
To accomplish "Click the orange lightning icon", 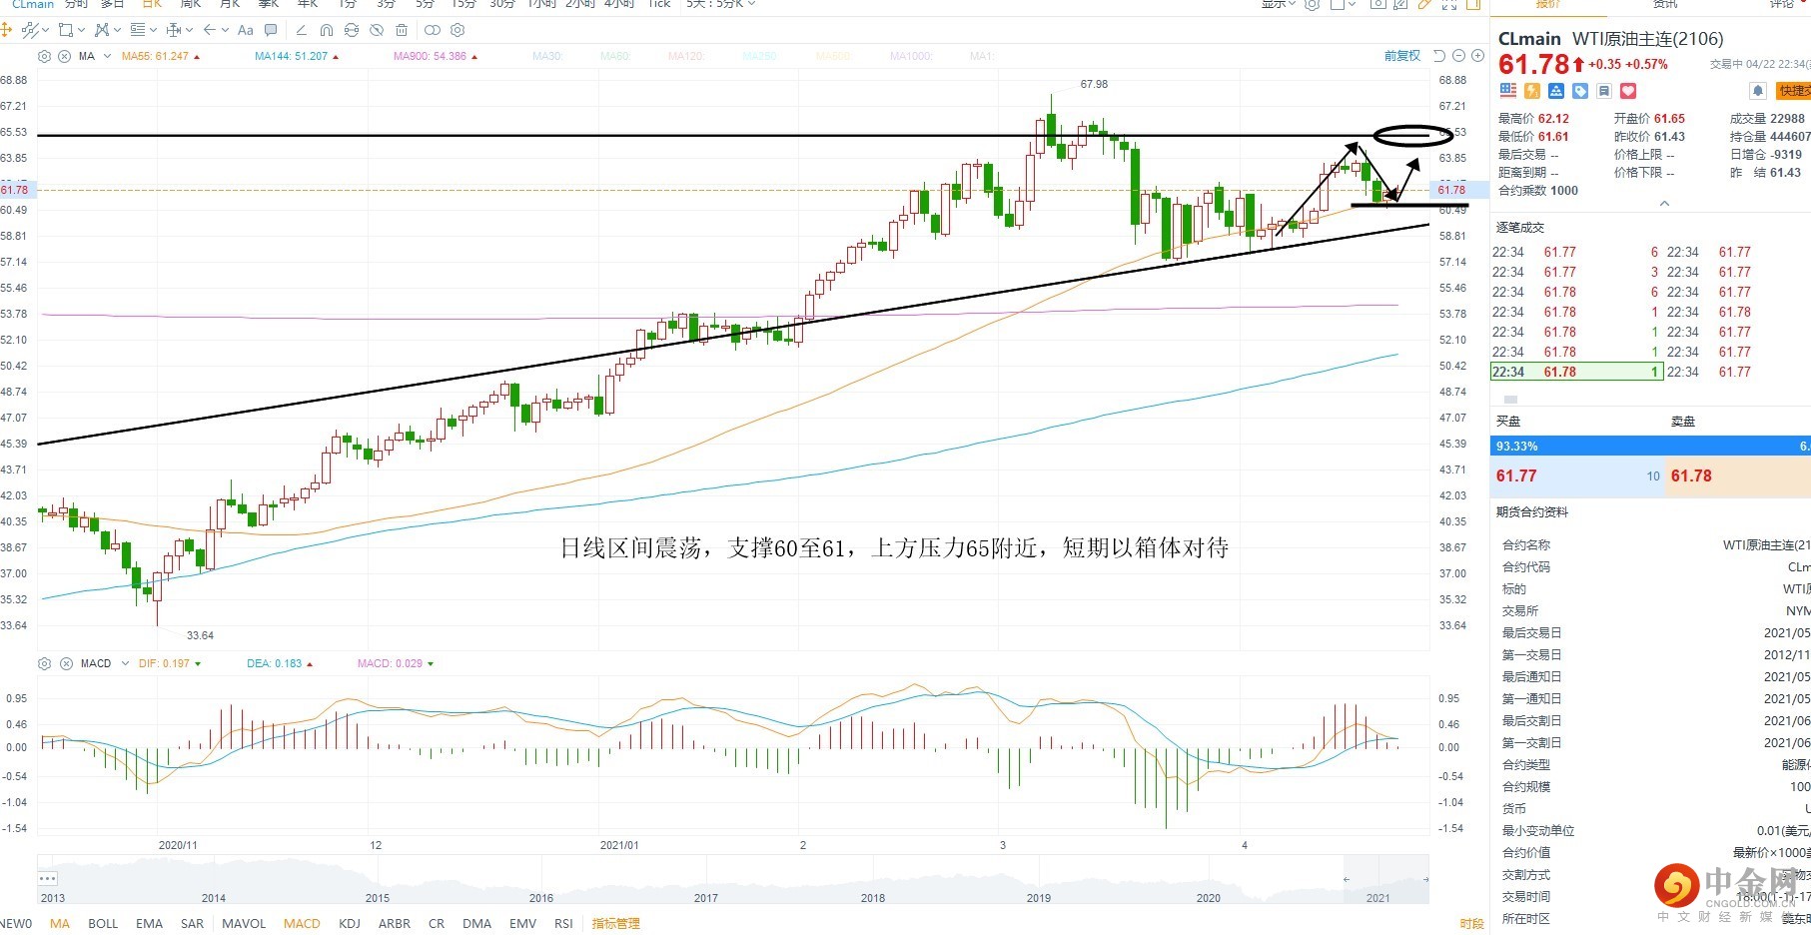I will (1532, 91).
